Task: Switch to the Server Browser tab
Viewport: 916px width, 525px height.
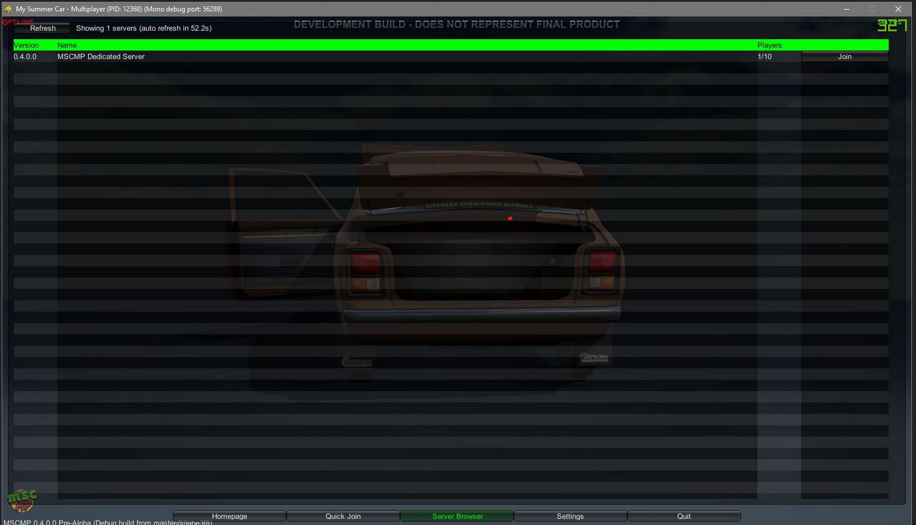Action: pos(457,516)
